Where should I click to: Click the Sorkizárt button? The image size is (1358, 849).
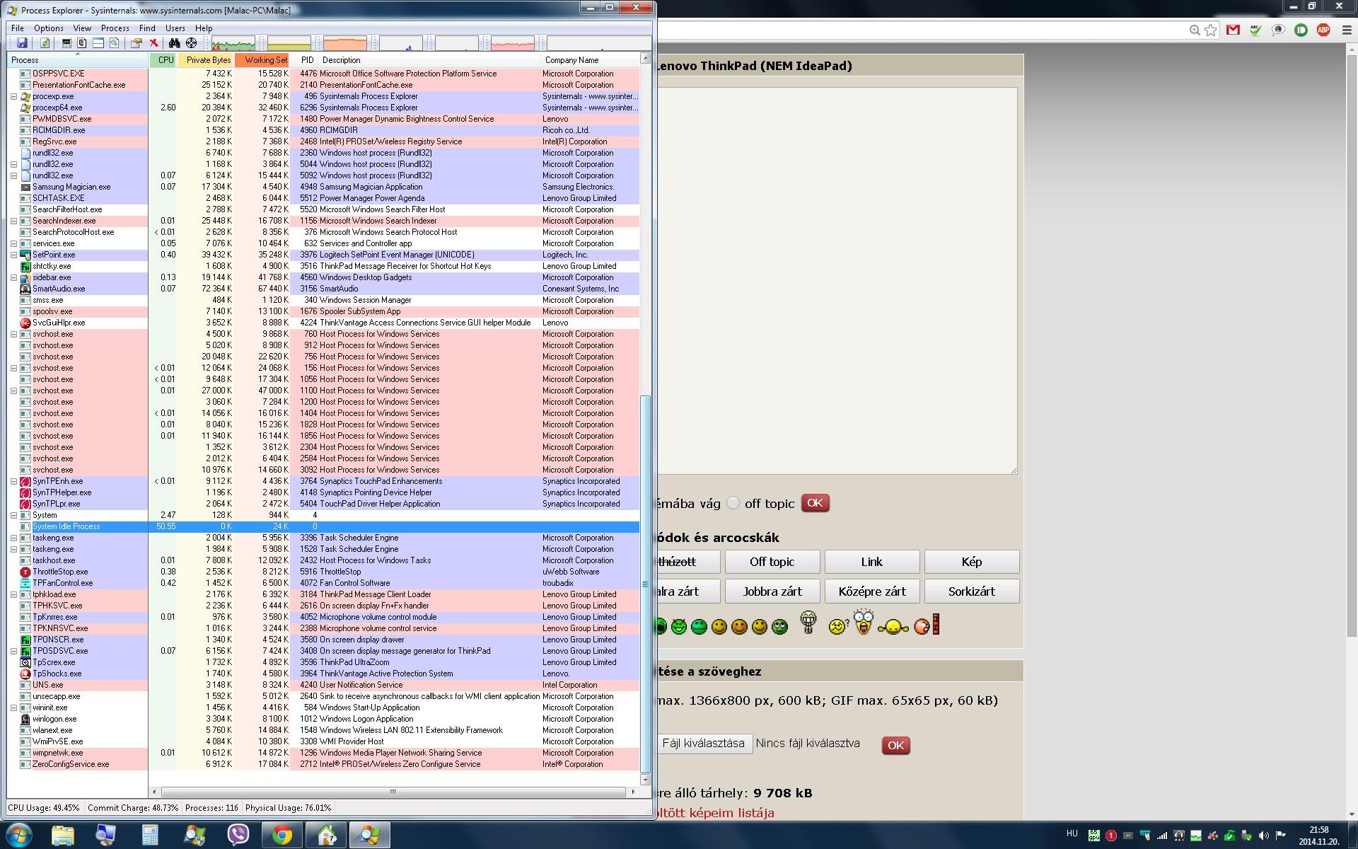[x=972, y=591]
